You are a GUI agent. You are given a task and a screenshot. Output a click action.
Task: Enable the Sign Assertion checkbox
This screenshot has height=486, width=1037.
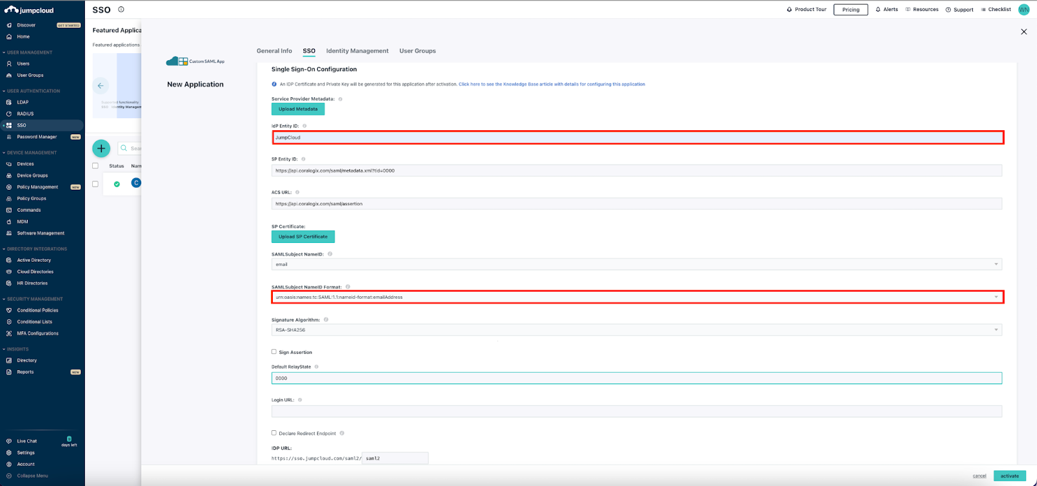[274, 352]
